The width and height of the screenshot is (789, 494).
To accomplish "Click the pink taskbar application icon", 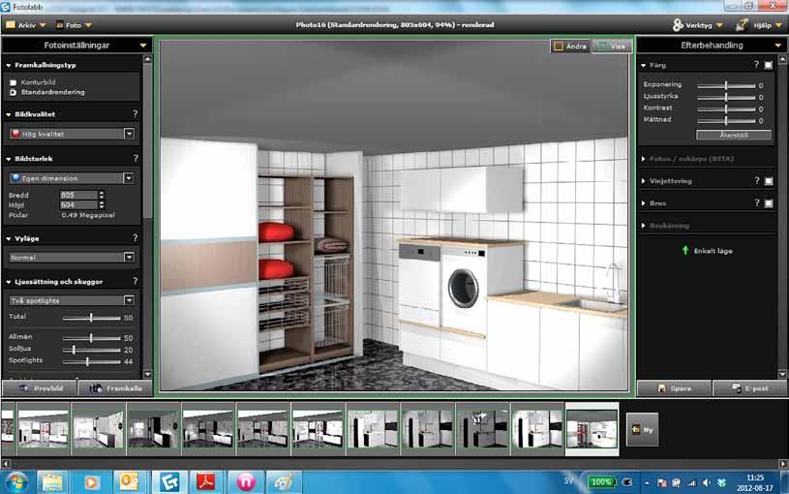I will pyautogui.click(x=246, y=482).
